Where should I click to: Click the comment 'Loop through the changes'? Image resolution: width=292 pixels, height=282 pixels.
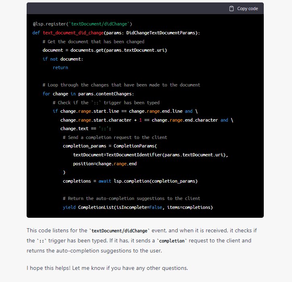[x=121, y=85]
